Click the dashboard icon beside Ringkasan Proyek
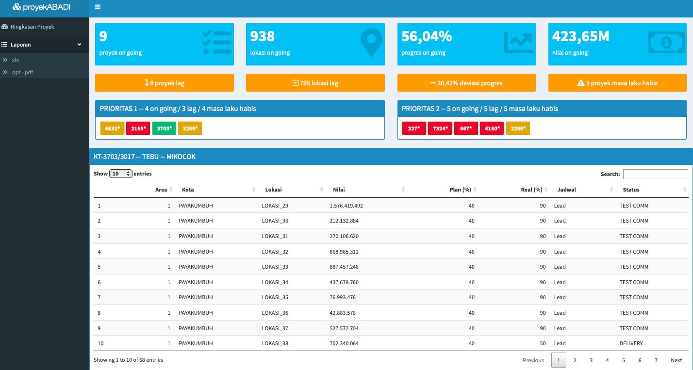 click(x=5, y=27)
